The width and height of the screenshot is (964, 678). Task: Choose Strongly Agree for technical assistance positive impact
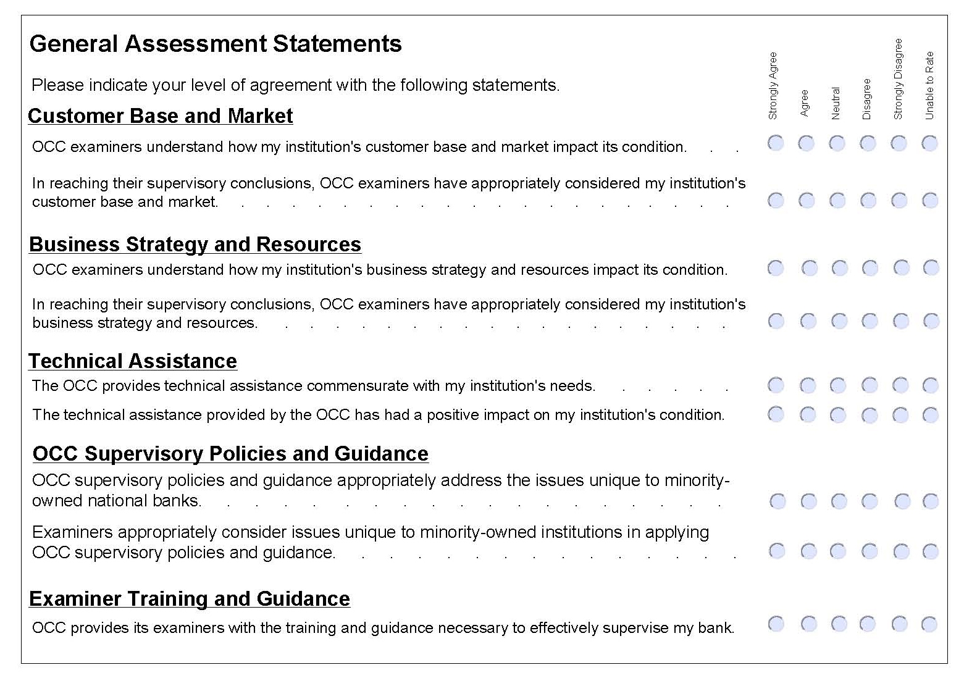776,414
